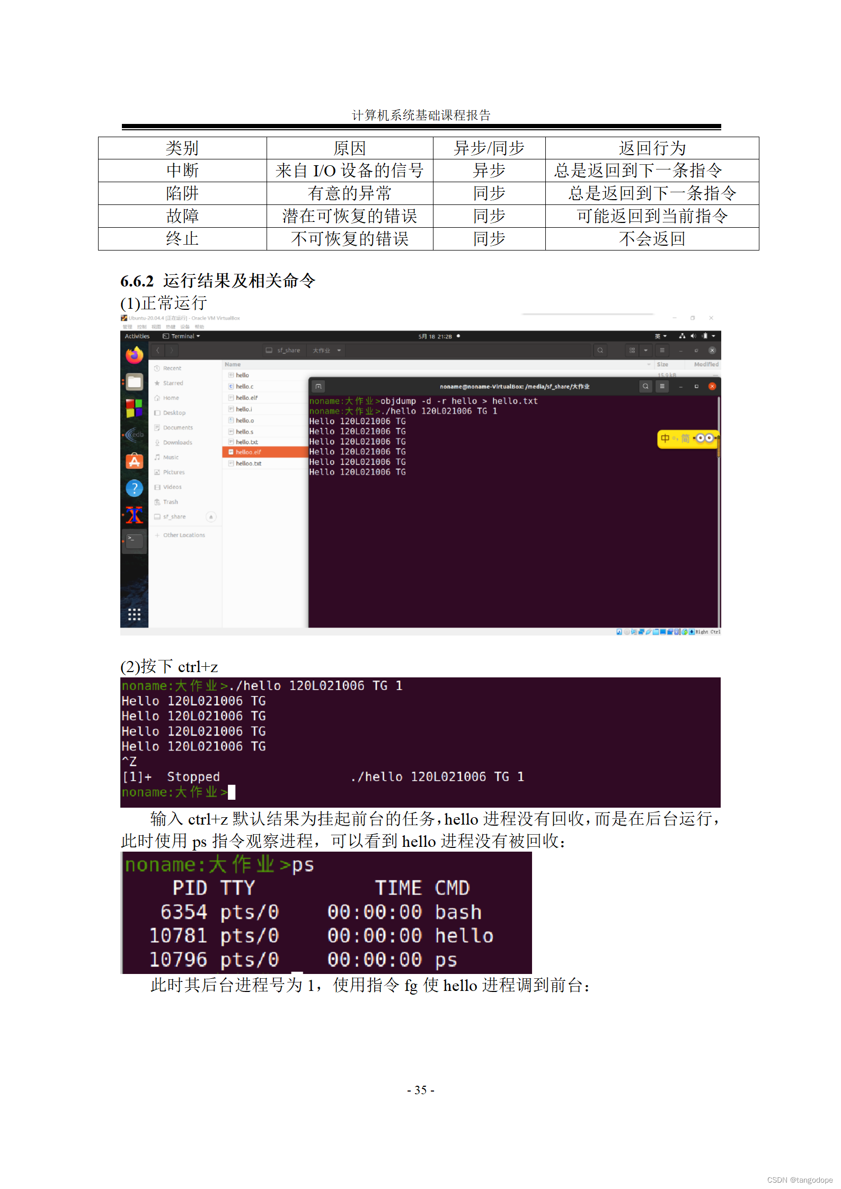
Task: Click the Name column sort arrow
Action: pyautogui.click(x=649, y=364)
